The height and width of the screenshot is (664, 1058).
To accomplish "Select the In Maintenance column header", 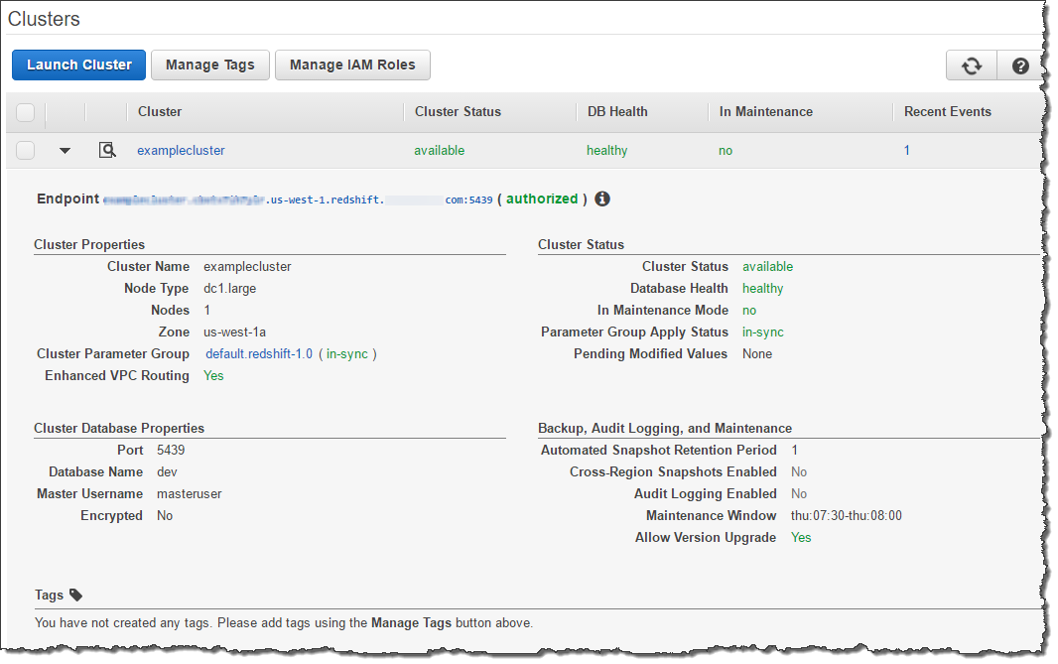I will [x=765, y=112].
